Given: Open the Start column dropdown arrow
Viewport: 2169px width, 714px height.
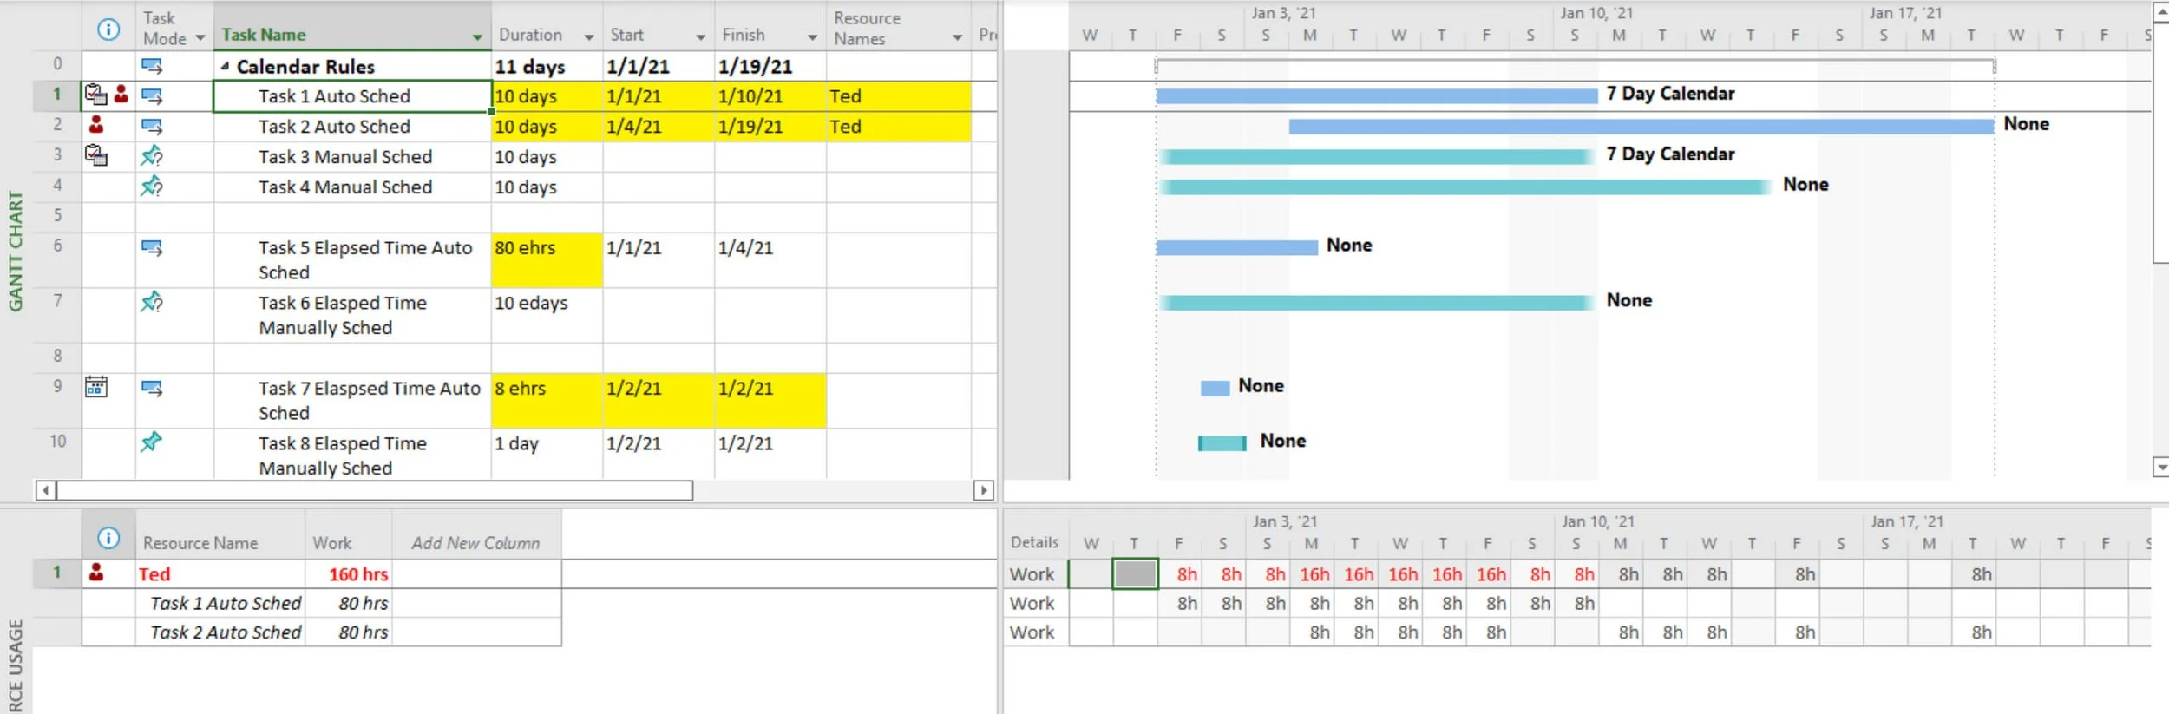Looking at the screenshot, I should tap(700, 37).
